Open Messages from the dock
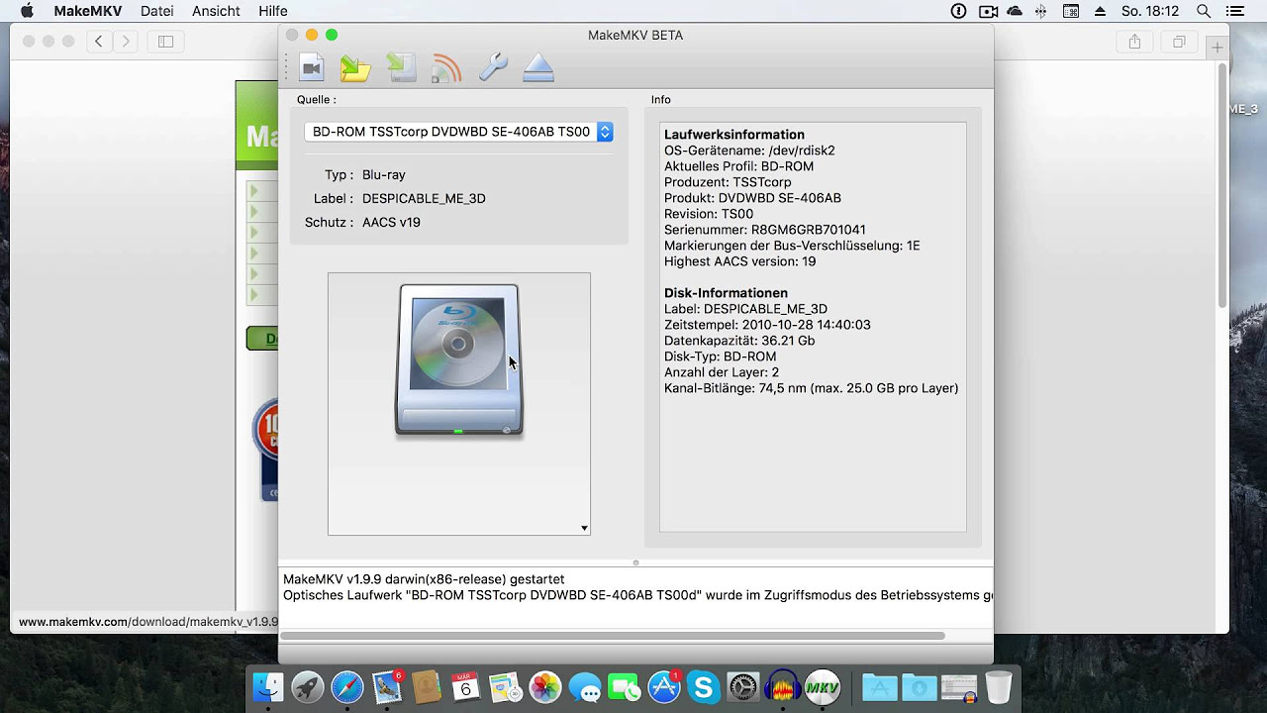Image resolution: width=1267 pixels, height=713 pixels. pyautogui.click(x=585, y=687)
